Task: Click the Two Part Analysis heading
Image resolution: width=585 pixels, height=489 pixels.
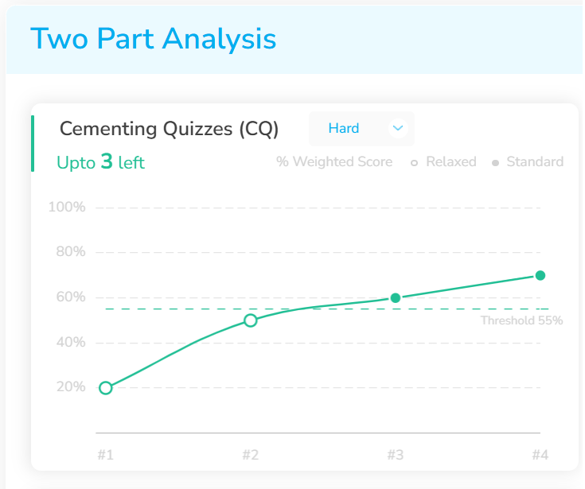Action: point(153,38)
